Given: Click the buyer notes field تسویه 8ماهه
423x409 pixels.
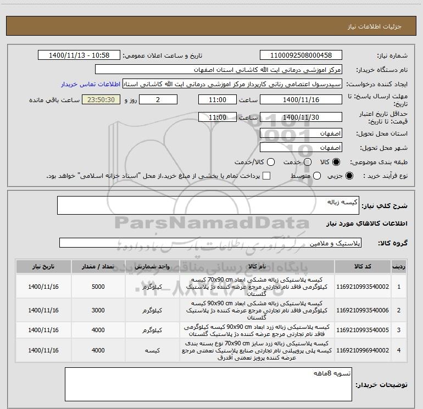Looking at the screenshot, I should [x=208, y=384].
